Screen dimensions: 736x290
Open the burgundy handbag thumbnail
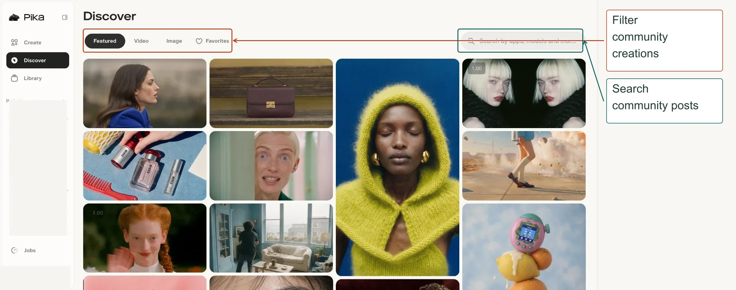[x=271, y=93]
